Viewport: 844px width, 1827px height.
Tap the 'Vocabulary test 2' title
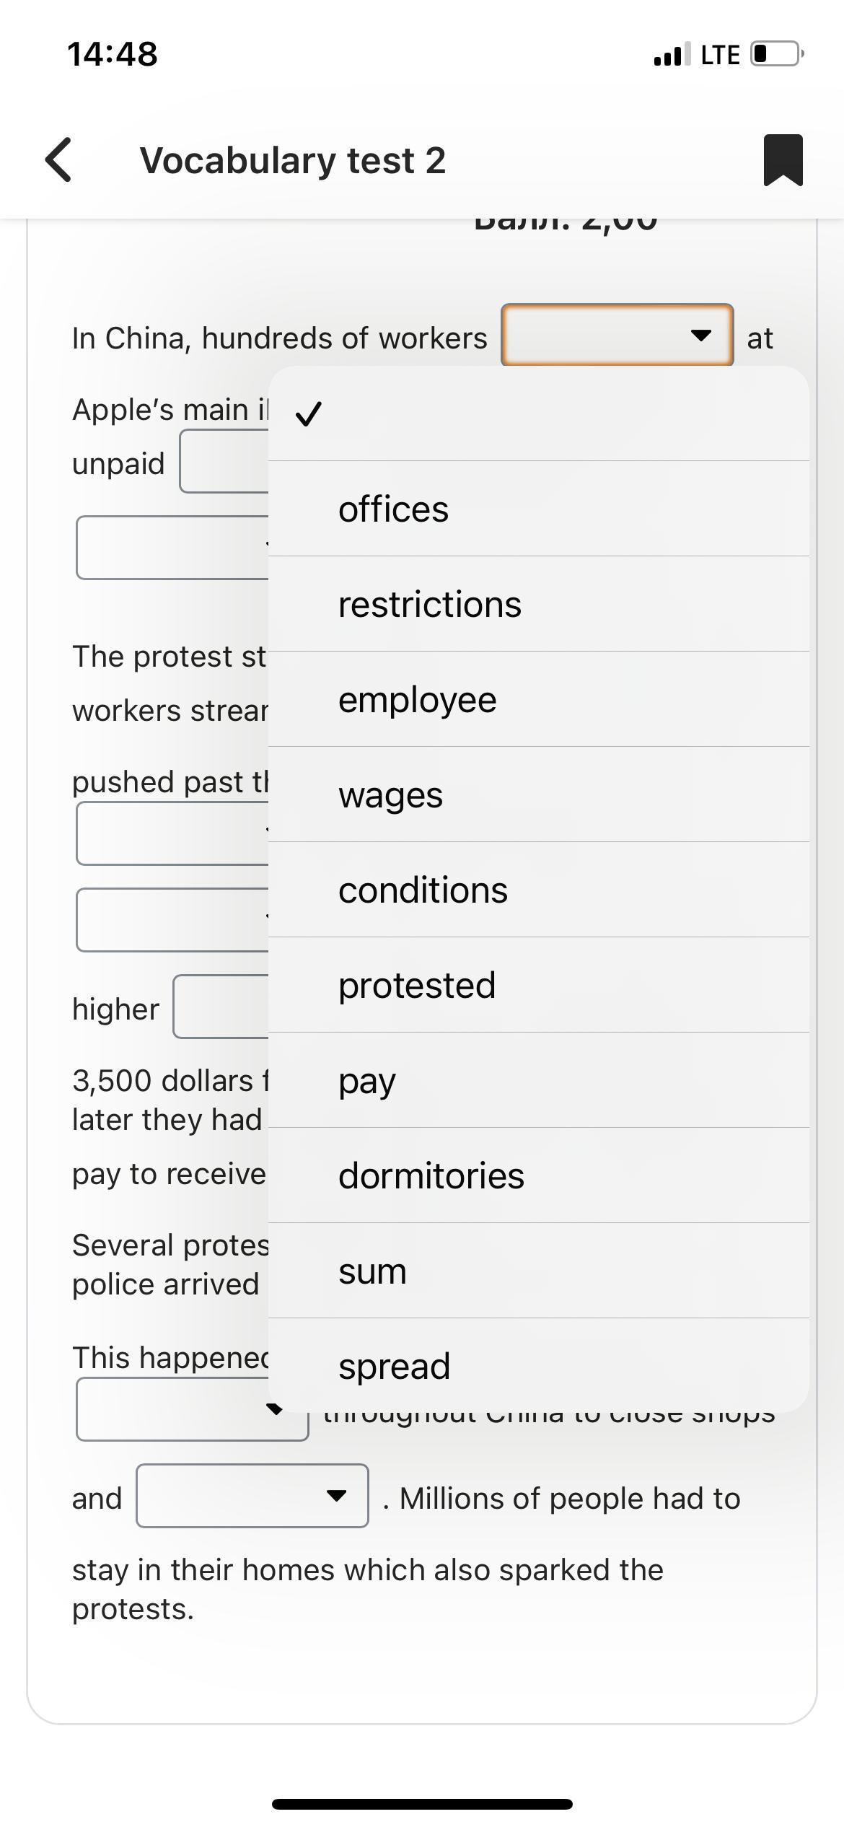pos(293,160)
